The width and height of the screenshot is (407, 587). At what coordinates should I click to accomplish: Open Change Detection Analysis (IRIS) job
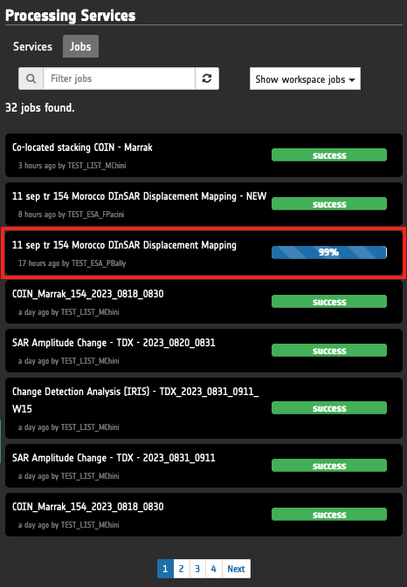(203, 408)
